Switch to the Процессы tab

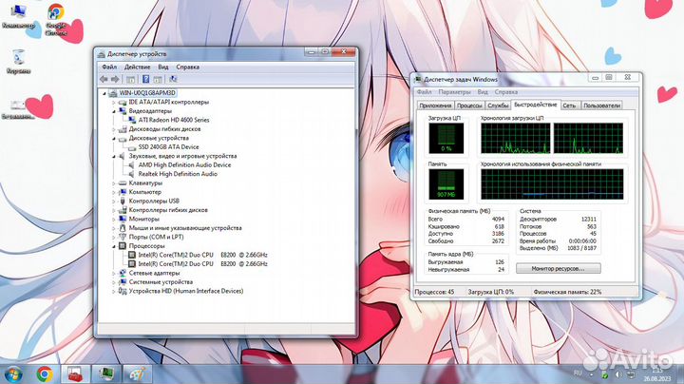point(469,106)
